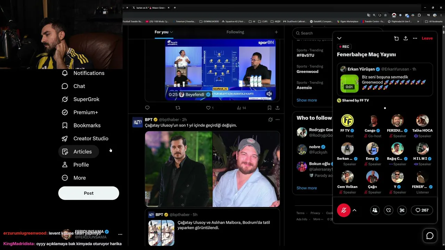
Task: Play the Erkan Yürüşan shared video clip
Action: 349,84
